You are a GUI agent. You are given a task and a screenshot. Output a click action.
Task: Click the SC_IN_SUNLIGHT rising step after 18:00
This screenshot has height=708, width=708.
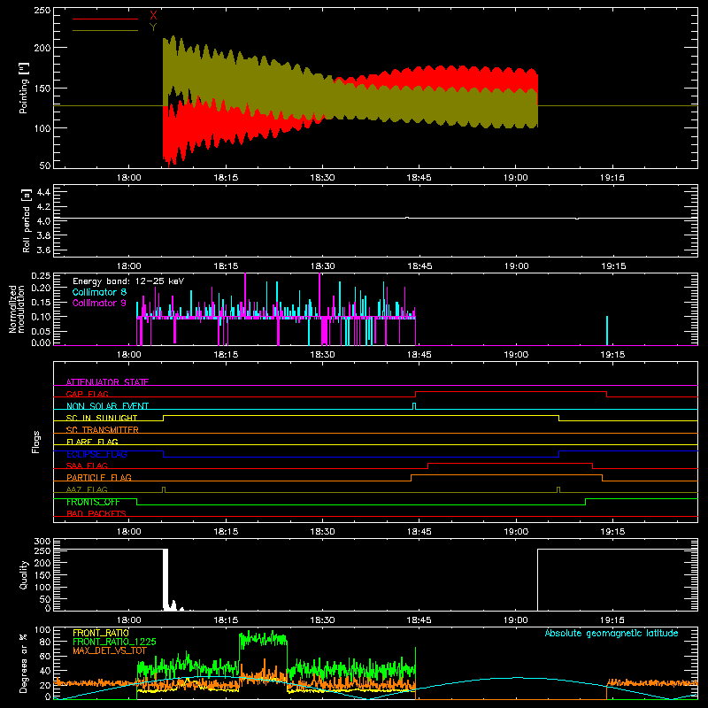(x=164, y=418)
